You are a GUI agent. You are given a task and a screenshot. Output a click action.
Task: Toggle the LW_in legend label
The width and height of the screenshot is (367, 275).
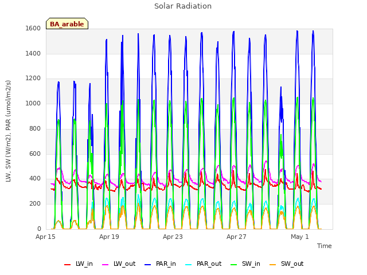[x=84, y=264]
